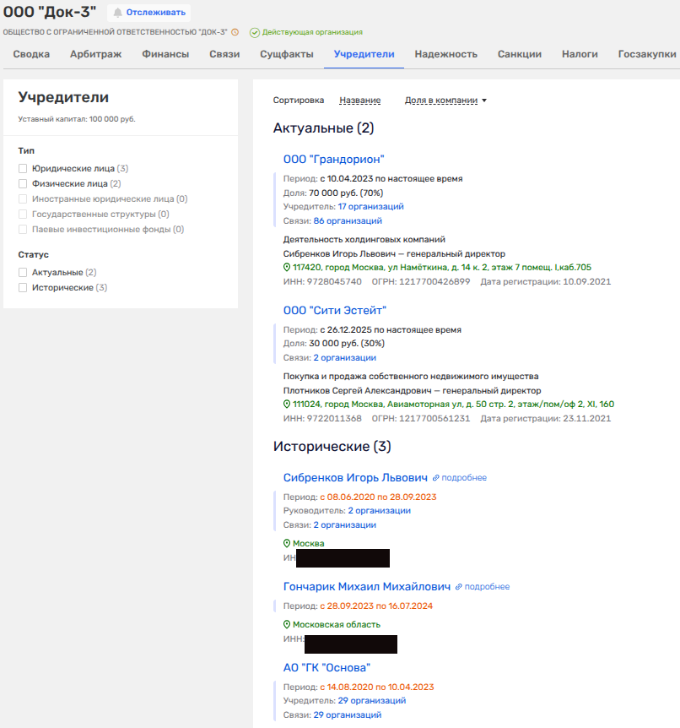The image size is (680, 728).
Task: Click the green checkmark status icon
Action: click(x=254, y=32)
